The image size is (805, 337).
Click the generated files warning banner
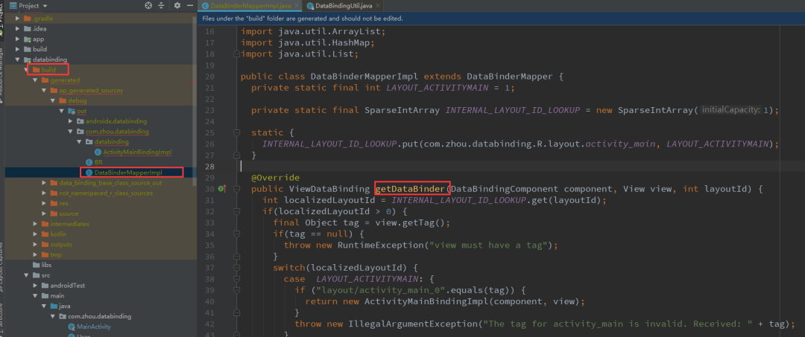coord(501,19)
